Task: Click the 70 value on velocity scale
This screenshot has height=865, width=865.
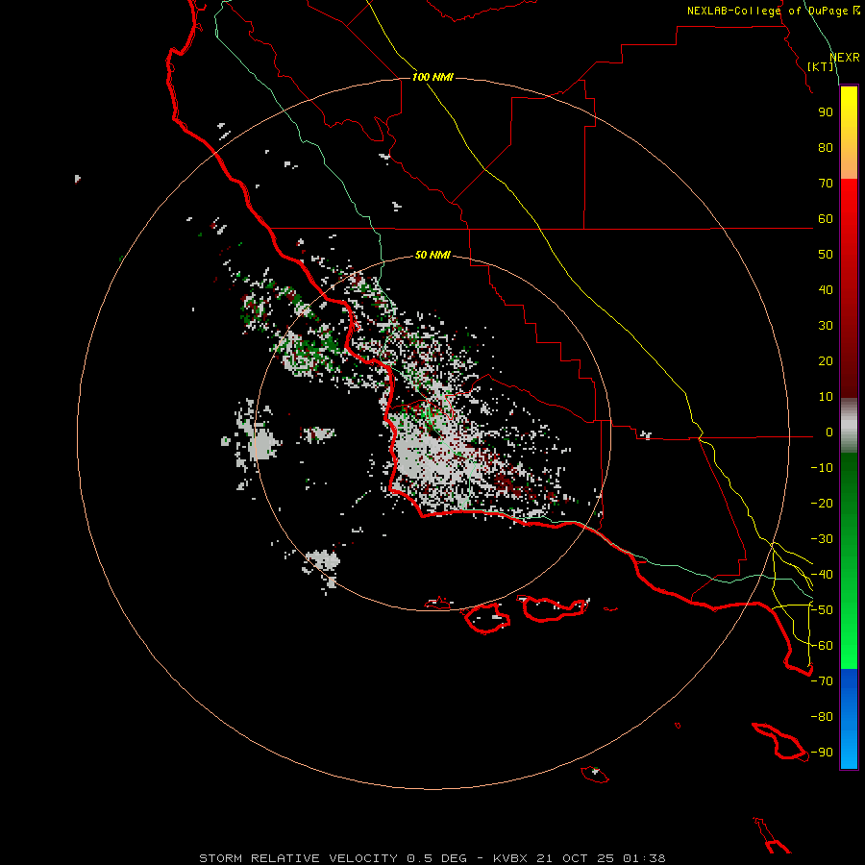Action: click(826, 184)
